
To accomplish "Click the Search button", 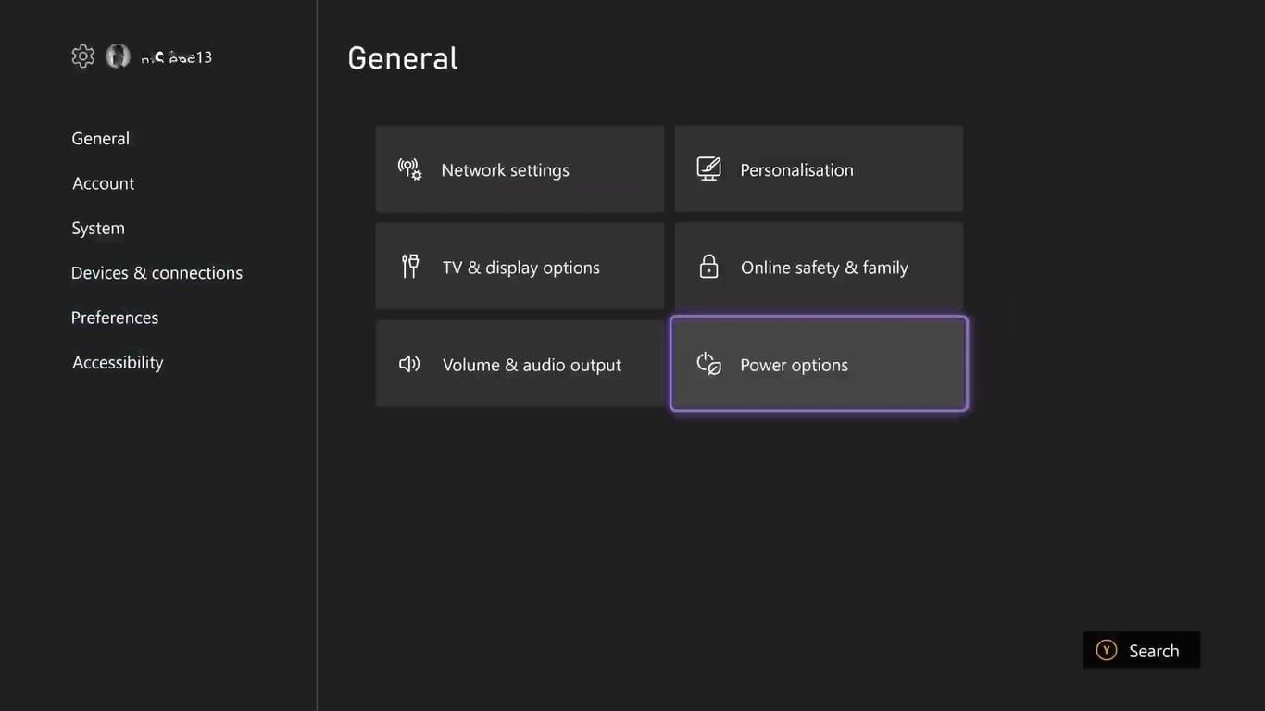I will [1141, 651].
